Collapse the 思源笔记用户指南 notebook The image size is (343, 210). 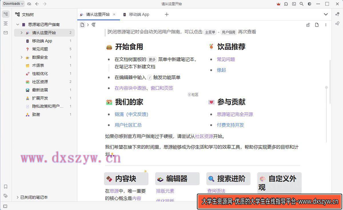click(18, 25)
